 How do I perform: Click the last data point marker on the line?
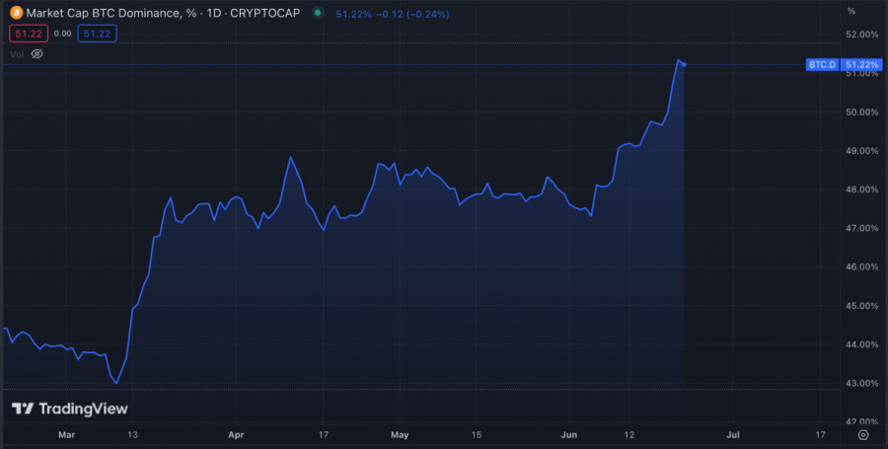[x=684, y=64]
